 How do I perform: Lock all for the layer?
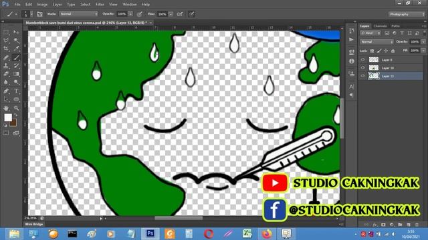point(393,51)
